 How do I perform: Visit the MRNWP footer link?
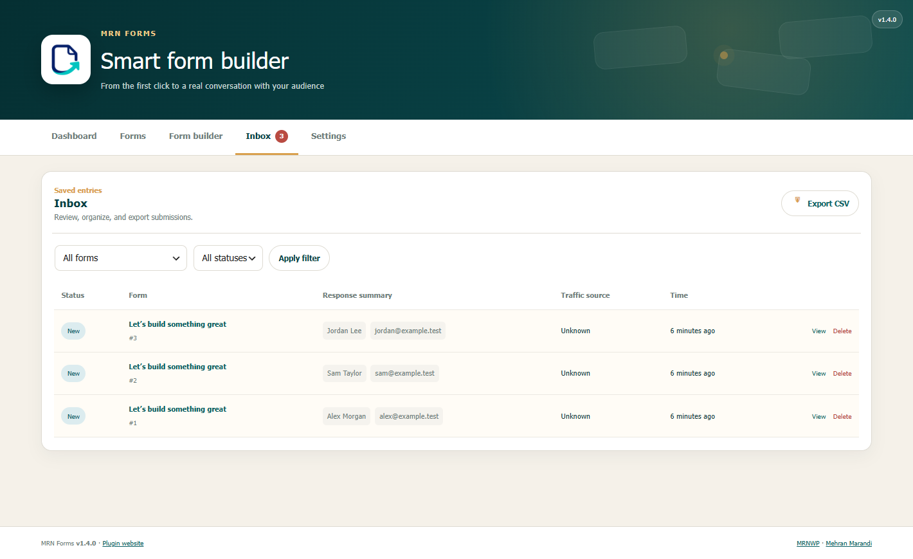coord(808,544)
